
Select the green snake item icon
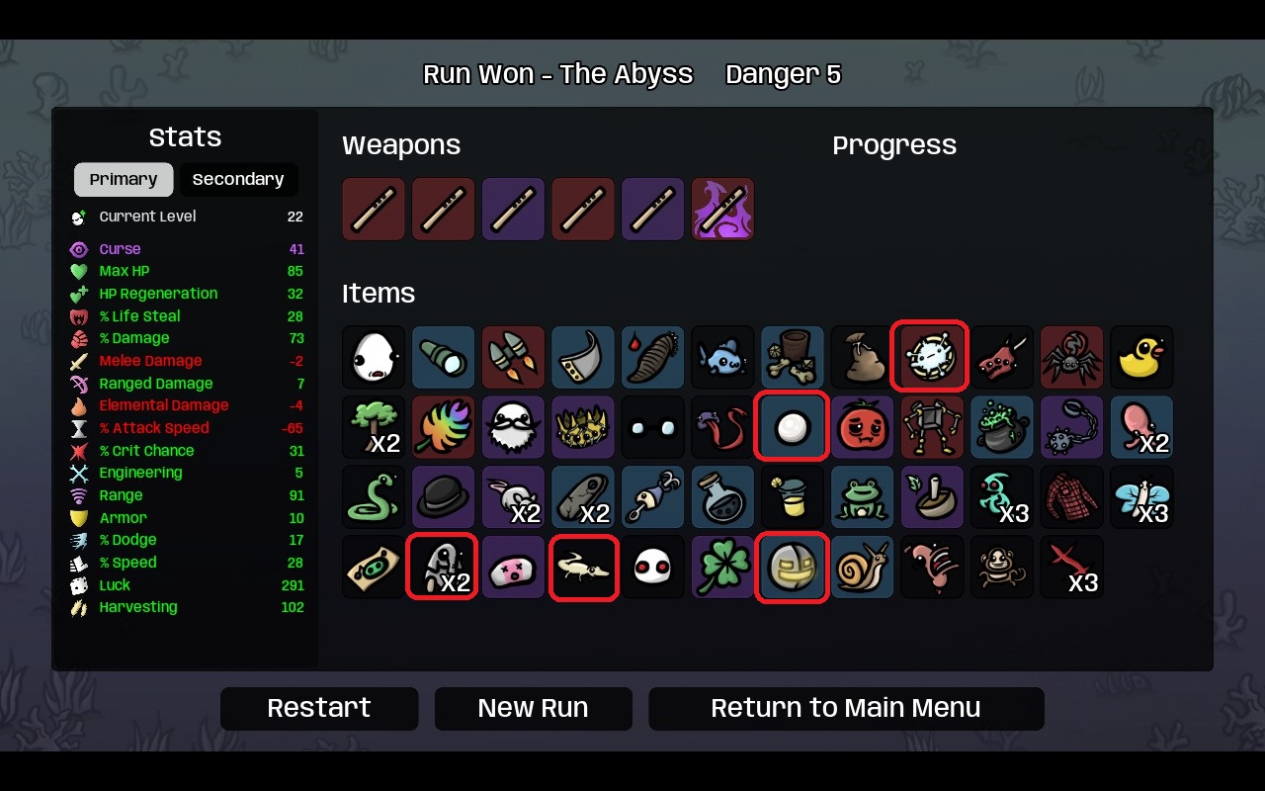point(374,497)
